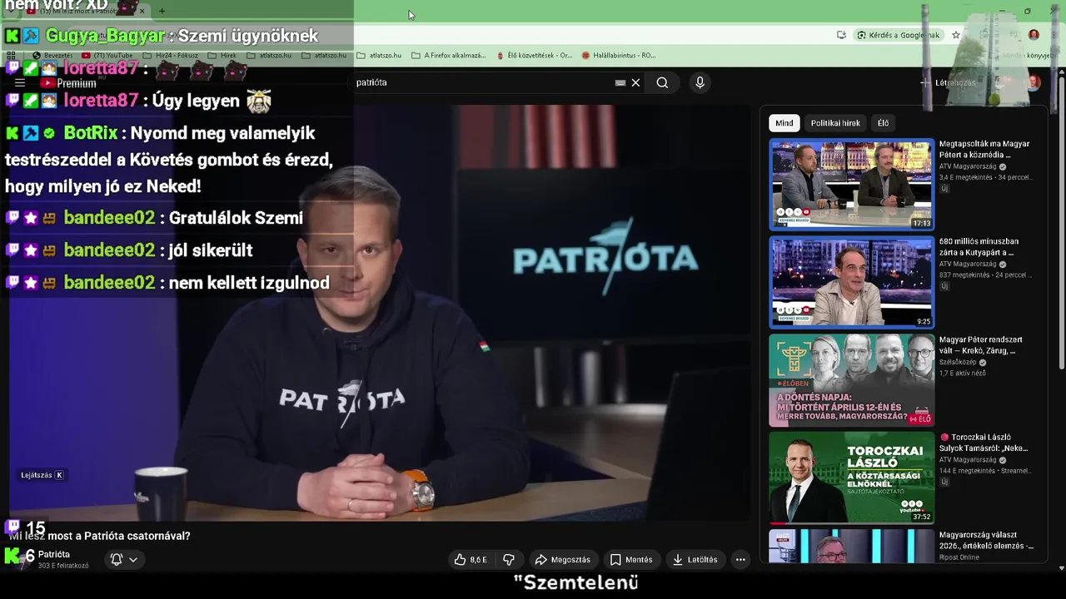The width and height of the screenshot is (1066, 599).
Task: Open the Patrióta channel name link
Action: pyautogui.click(x=54, y=554)
